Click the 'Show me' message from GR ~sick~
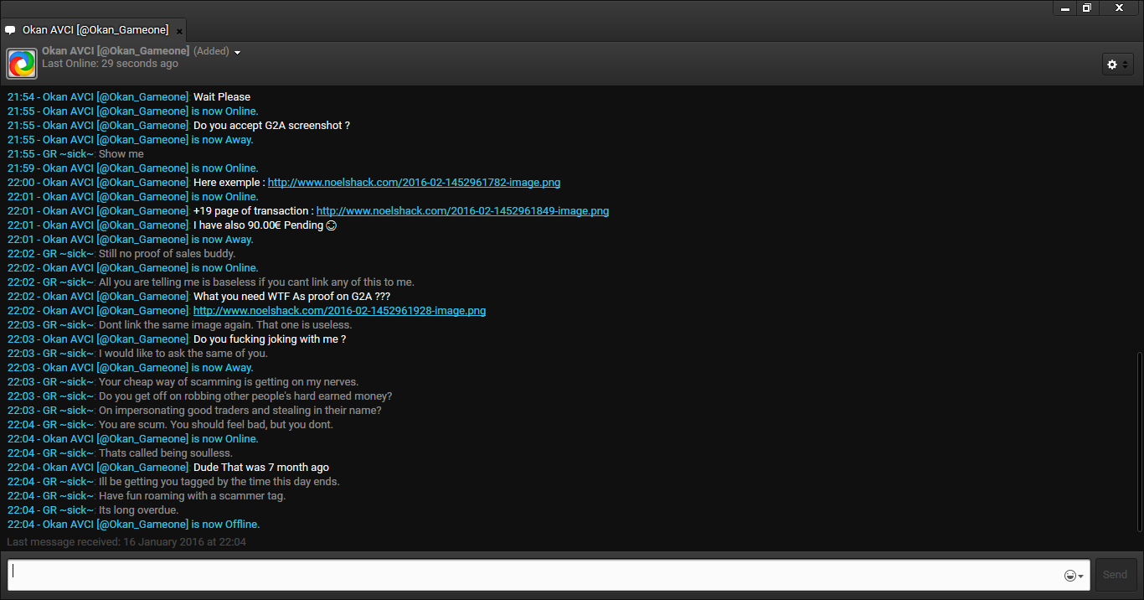Screen dimensions: 1144x600 pos(121,154)
